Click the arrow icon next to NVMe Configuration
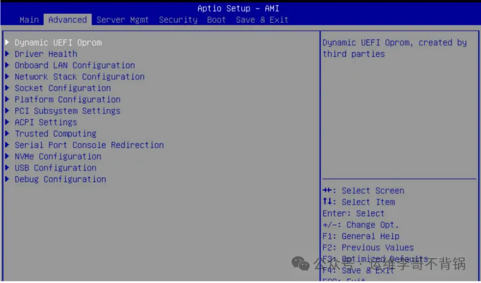481x283 pixels. pyautogui.click(x=7, y=156)
